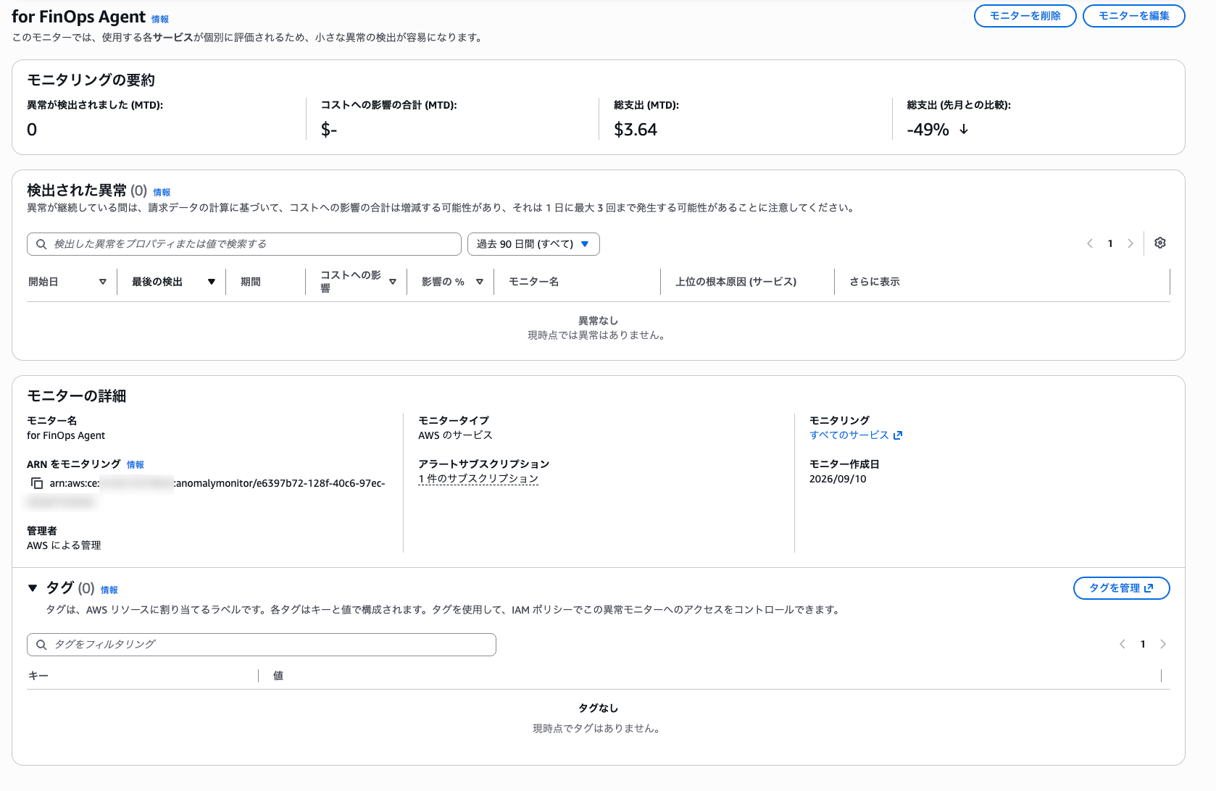This screenshot has height=791, width=1216.
Task: Click the タグなし empty state text
Action: coord(598,708)
